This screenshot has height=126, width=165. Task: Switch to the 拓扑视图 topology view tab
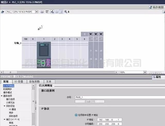157,7
